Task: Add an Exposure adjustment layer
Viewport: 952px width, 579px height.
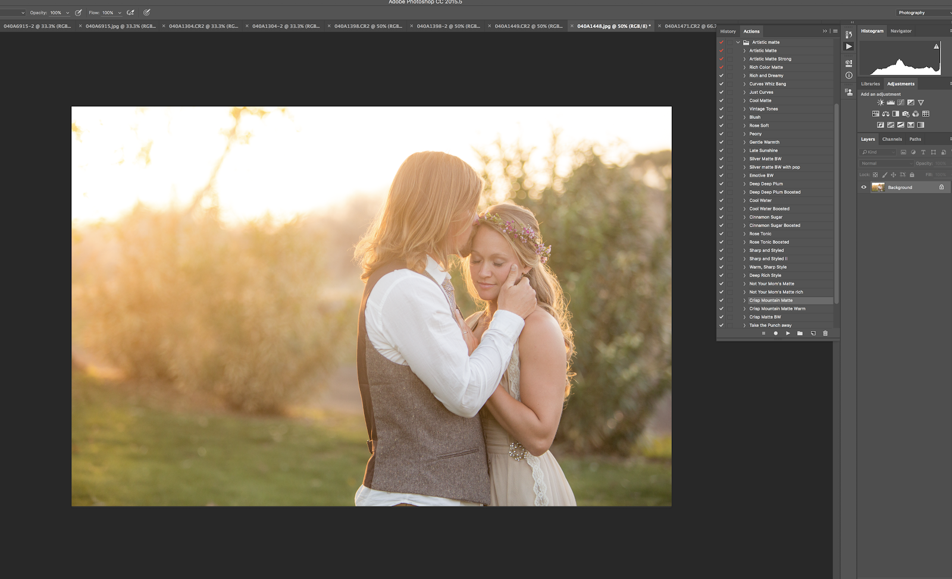Action: tap(911, 102)
